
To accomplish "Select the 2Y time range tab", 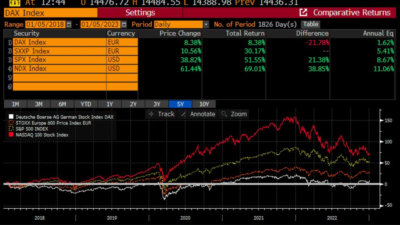I will click(133, 104).
